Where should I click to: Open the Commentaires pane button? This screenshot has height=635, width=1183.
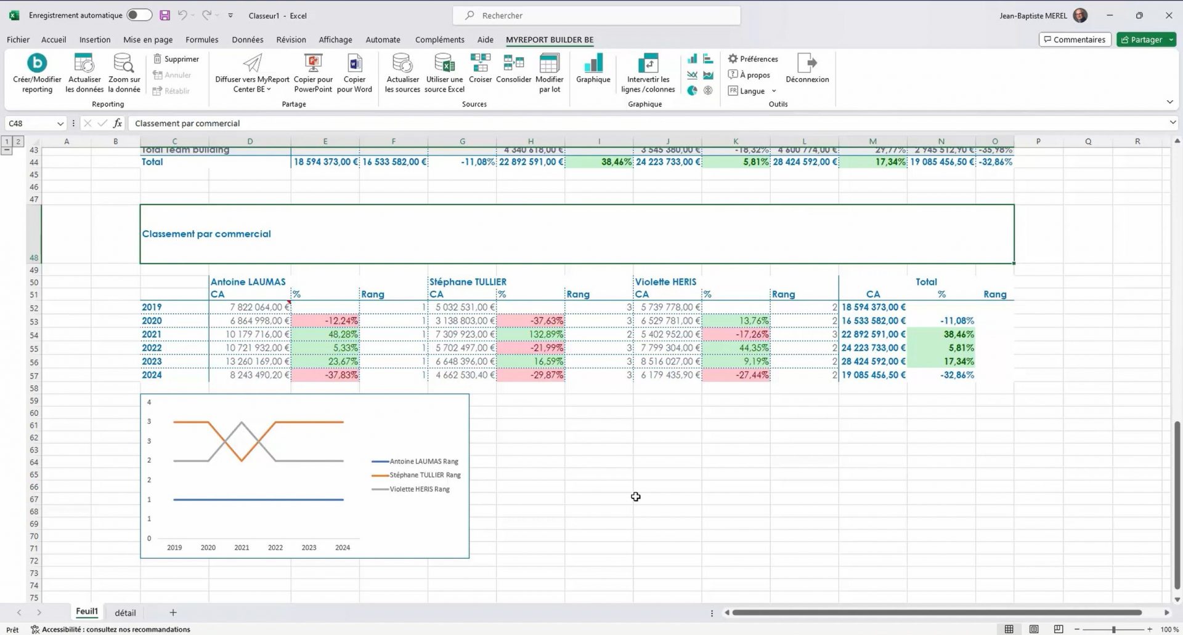[x=1075, y=39]
